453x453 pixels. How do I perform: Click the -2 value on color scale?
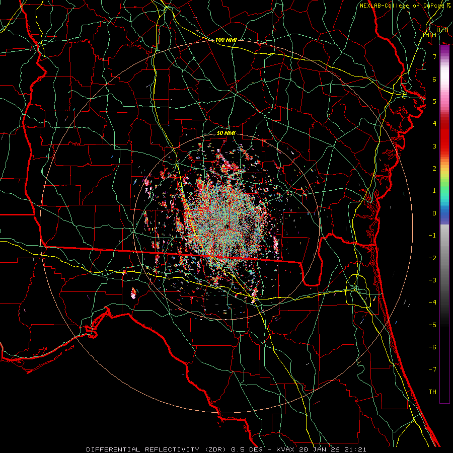coord(432,258)
